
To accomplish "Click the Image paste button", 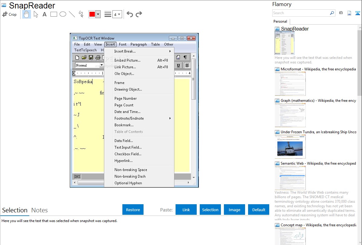I will 234,210.
